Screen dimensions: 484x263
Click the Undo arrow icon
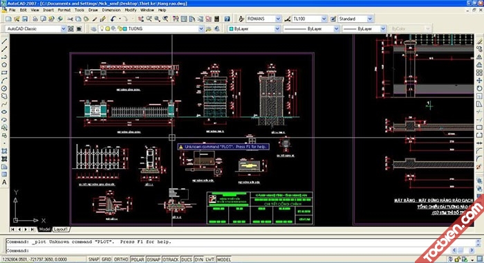113,19
